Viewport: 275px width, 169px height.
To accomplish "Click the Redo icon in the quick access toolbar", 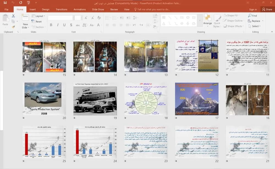I will tap(21, 3).
